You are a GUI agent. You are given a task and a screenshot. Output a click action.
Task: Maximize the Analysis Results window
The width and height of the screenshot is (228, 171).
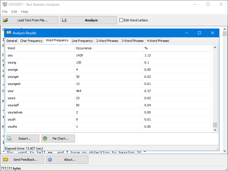[x=199, y=33]
